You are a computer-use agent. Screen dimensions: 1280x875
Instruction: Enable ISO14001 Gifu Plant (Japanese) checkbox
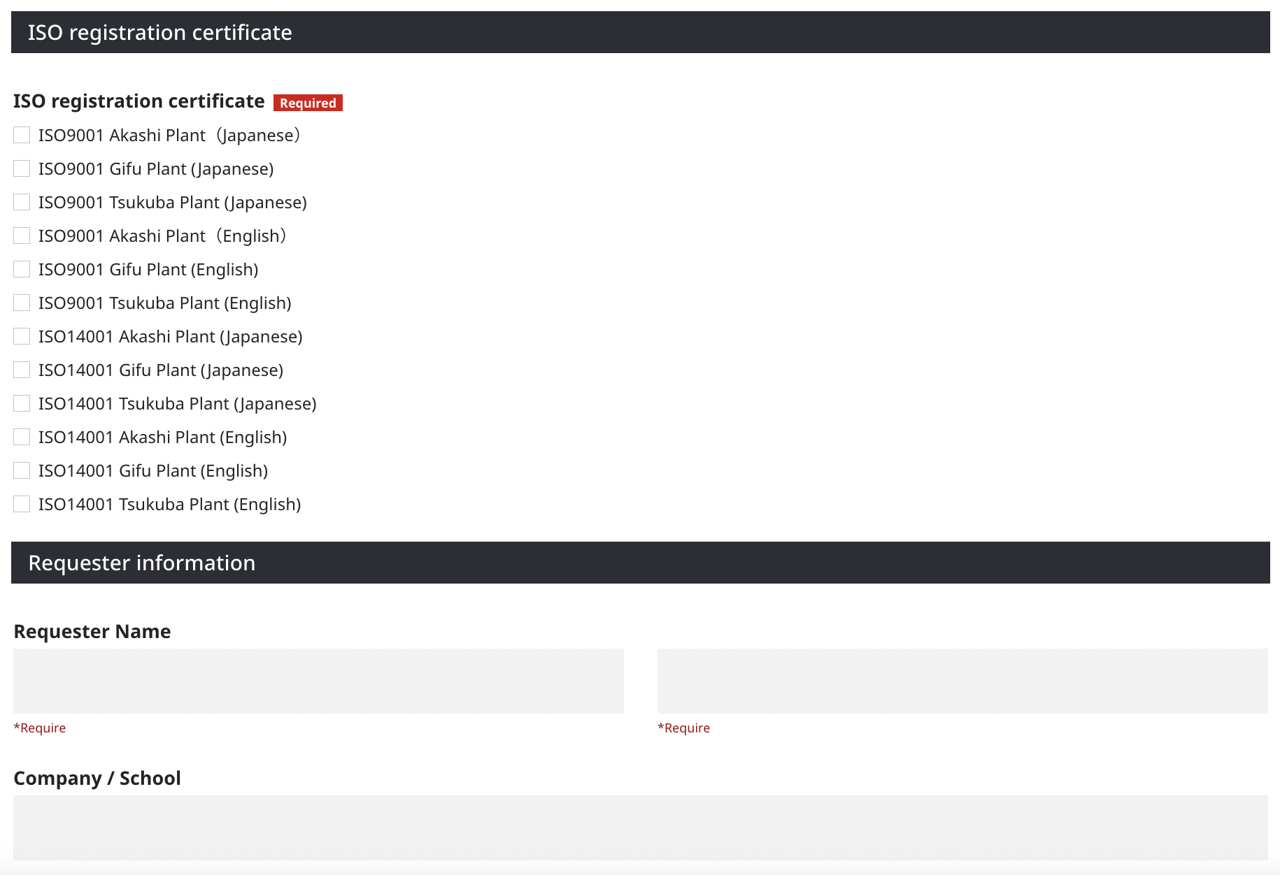pyautogui.click(x=21, y=369)
